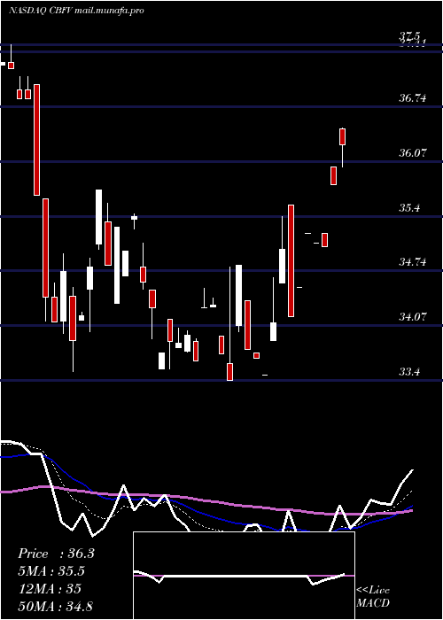443x620 pixels.
Task: Click the 34.74 price axis label
Action: click(x=413, y=262)
